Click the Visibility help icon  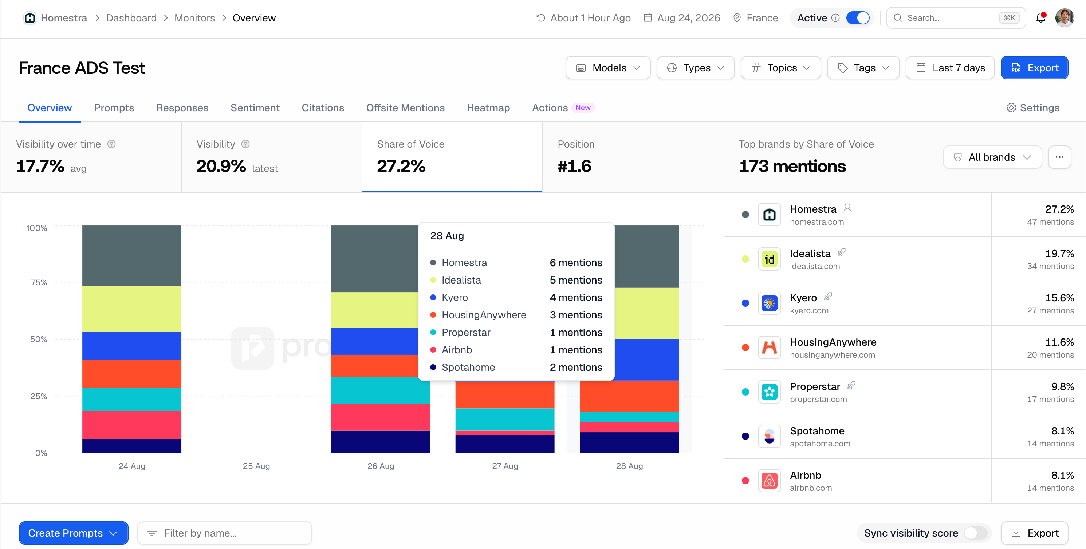point(245,144)
